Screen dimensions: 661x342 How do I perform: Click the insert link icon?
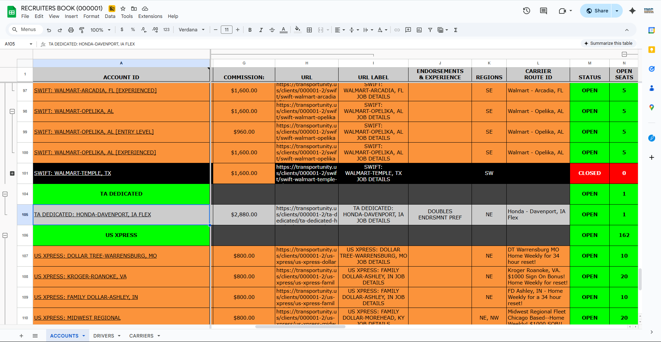click(397, 30)
